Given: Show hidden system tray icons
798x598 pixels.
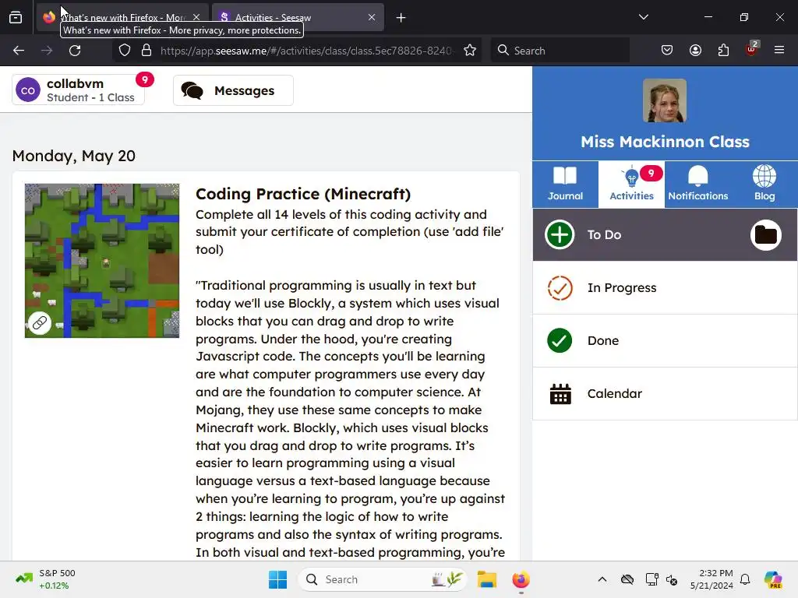Looking at the screenshot, I should pyautogui.click(x=602, y=579).
